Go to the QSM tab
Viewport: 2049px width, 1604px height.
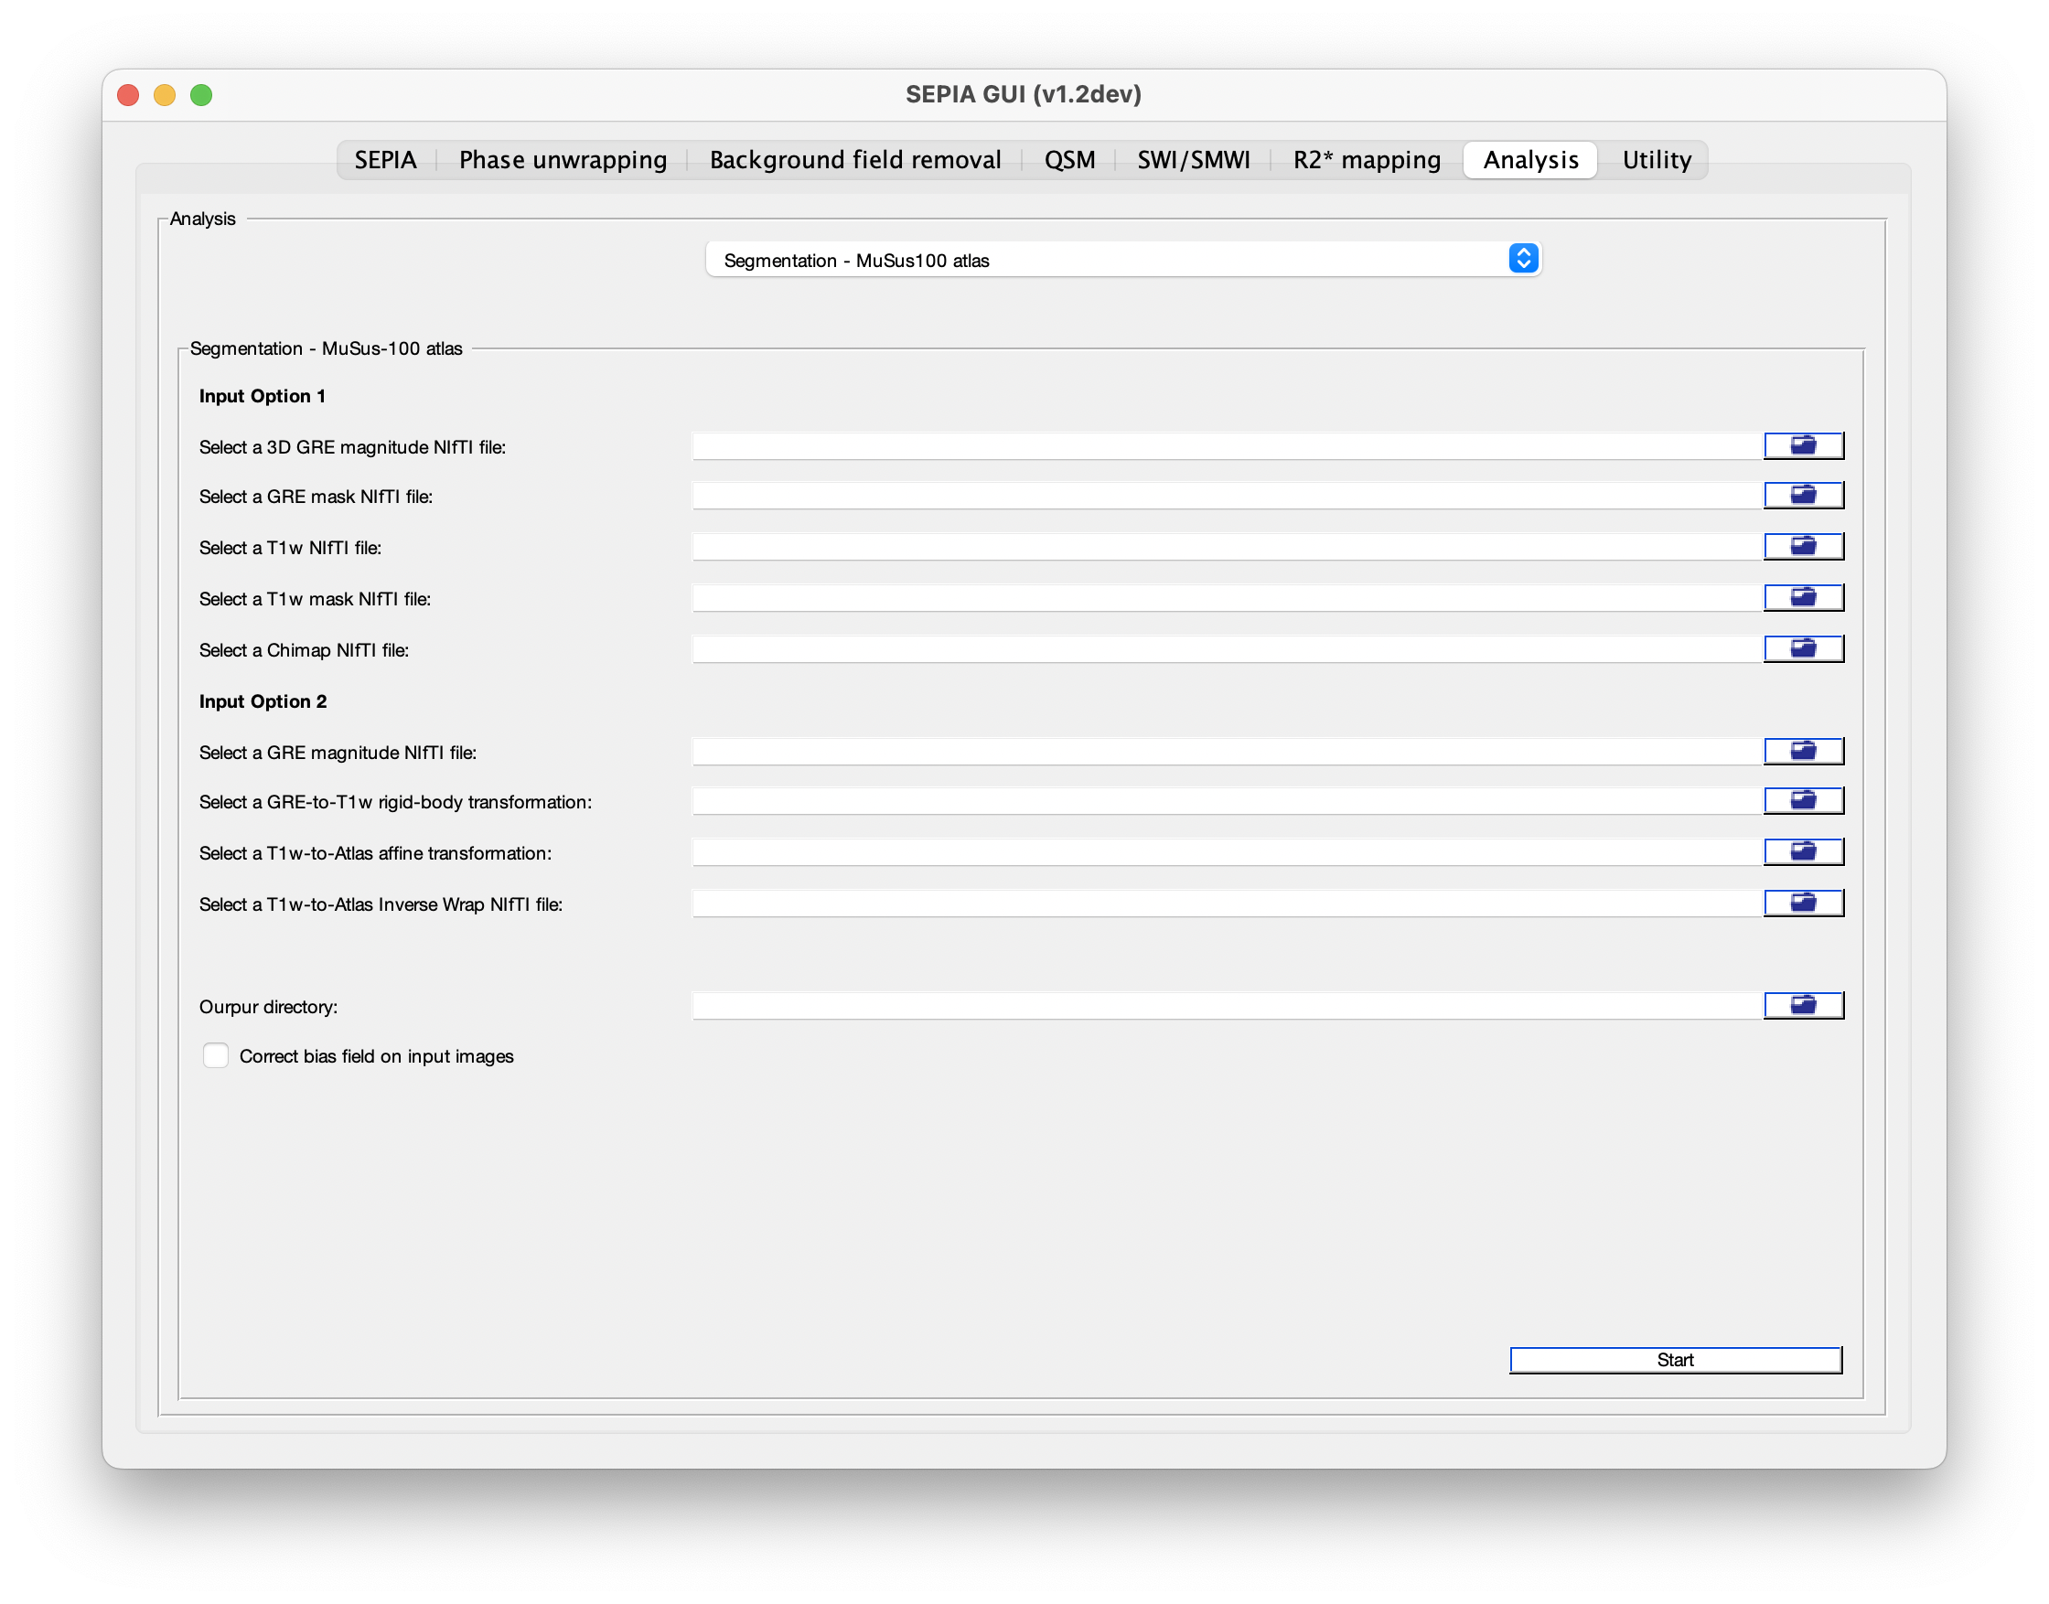point(1069,160)
